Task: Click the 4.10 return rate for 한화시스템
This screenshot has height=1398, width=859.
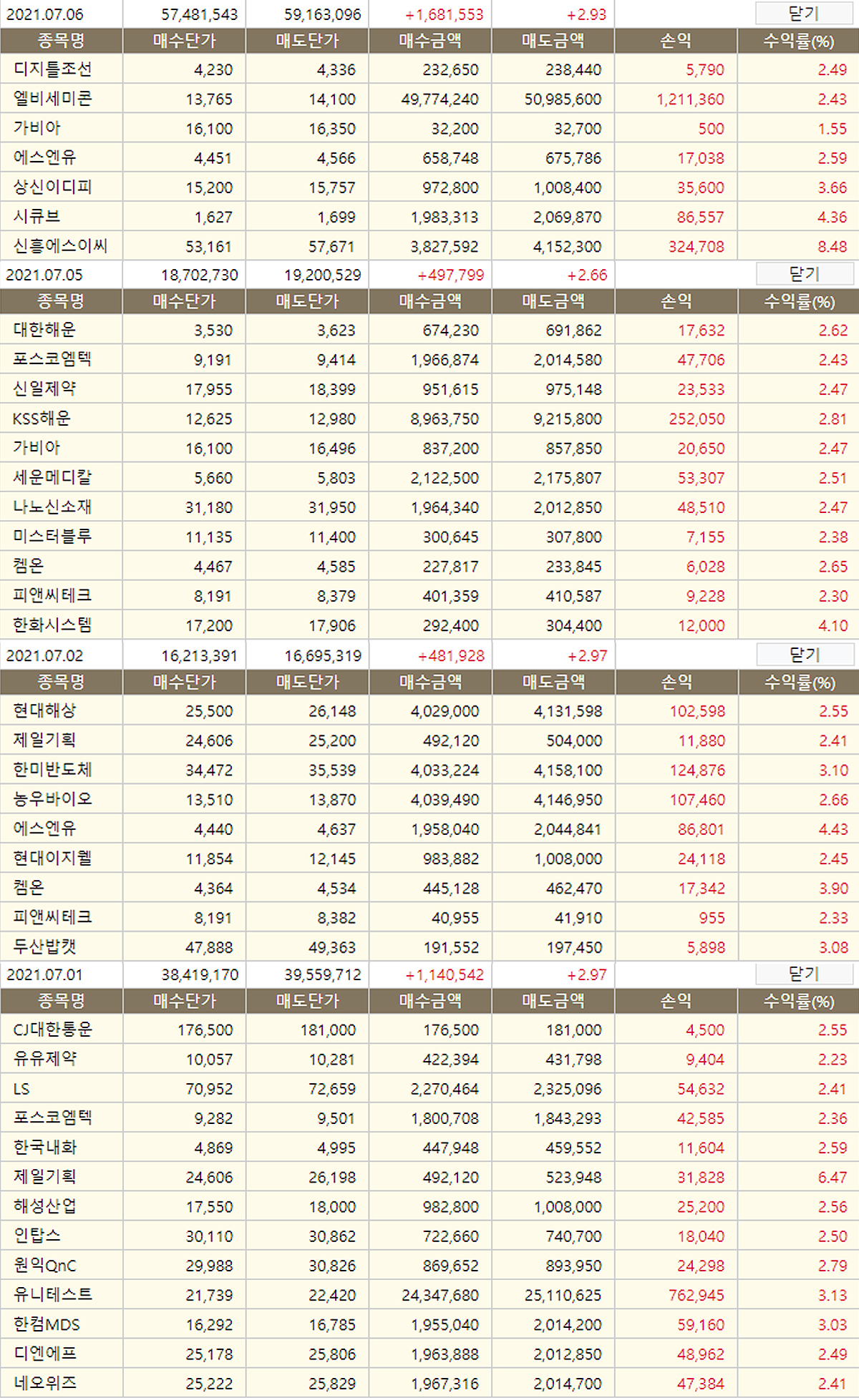Action: pos(832,626)
